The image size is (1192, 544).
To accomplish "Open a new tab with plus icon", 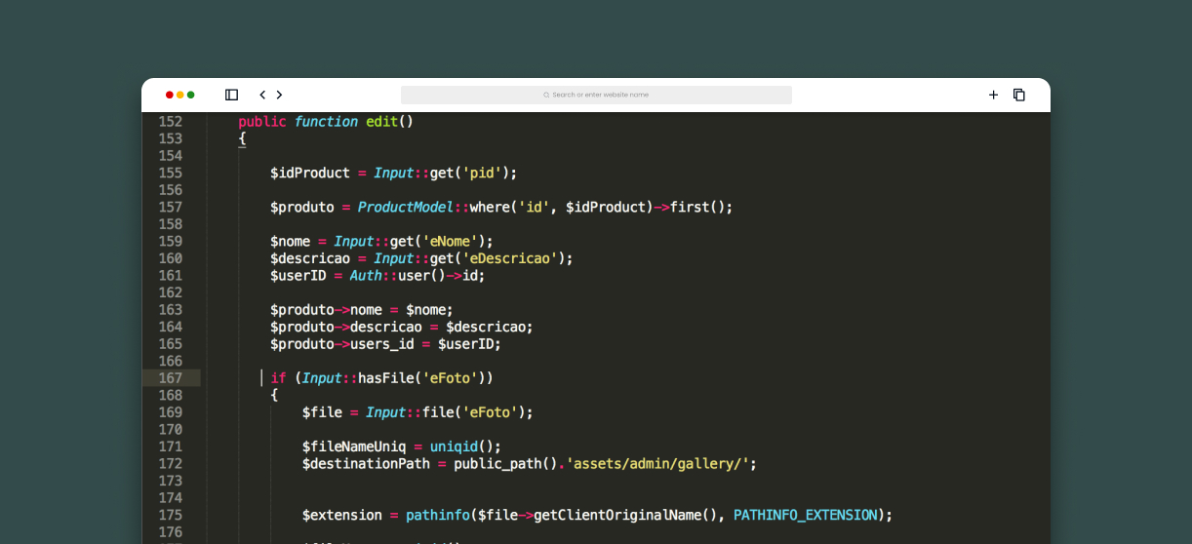I will (993, 95).
